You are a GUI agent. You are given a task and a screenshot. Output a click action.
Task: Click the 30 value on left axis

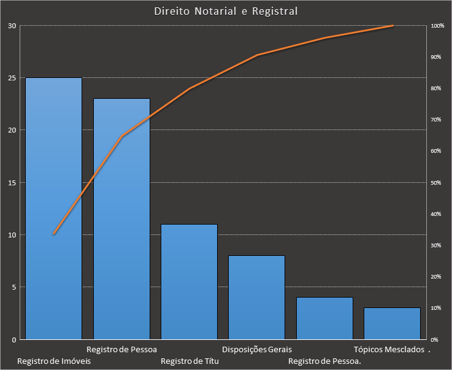point(12,26)
